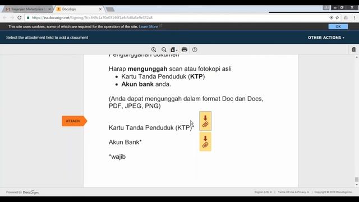Click the browser extension icon beside star
359x202 pixels.
[346, 17]
